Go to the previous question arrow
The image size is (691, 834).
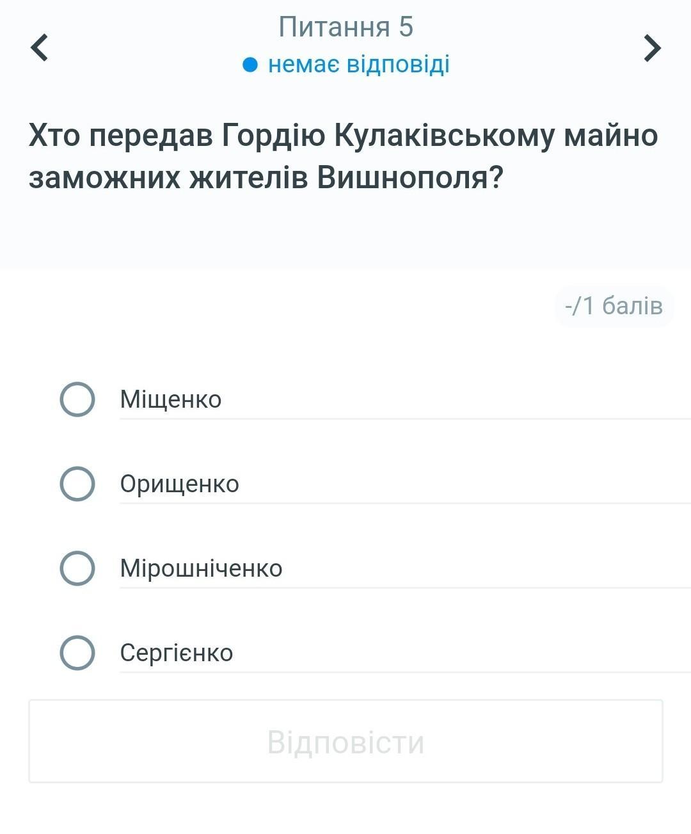point(40,47)
